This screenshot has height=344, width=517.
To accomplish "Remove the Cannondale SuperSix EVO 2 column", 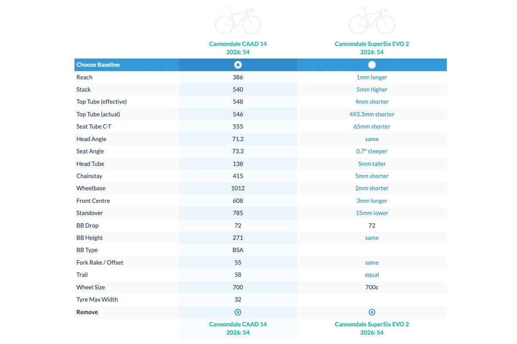I will (372, 312).
